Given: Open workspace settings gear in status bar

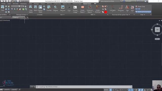Looking at the screenshot, I should point(151,90).
